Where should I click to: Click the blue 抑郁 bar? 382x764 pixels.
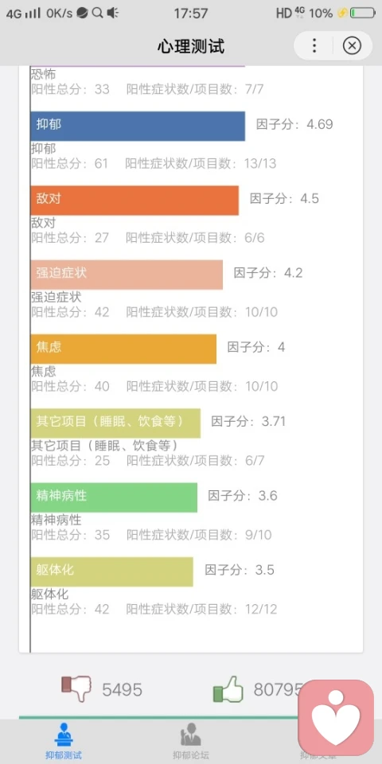tap(138, 127)
